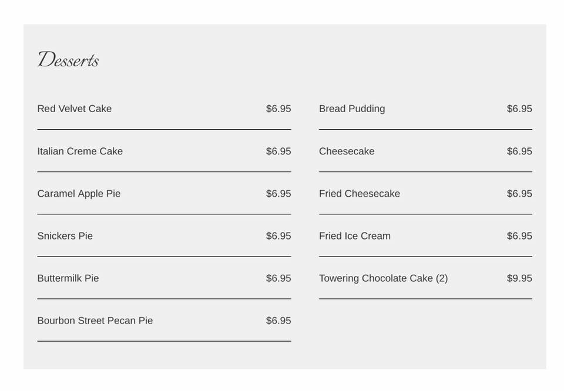Choose Fried Cheesecake
Image resolution: width=564 pixels, height=391 pixels.
(x=360, y=194)
